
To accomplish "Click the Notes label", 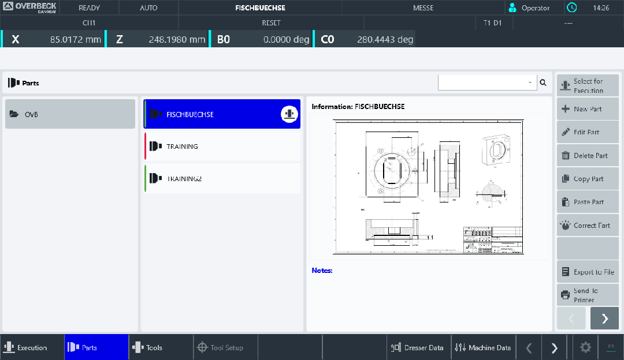I will coord(322,270).
